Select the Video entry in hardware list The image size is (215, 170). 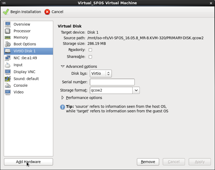[18, 92]
